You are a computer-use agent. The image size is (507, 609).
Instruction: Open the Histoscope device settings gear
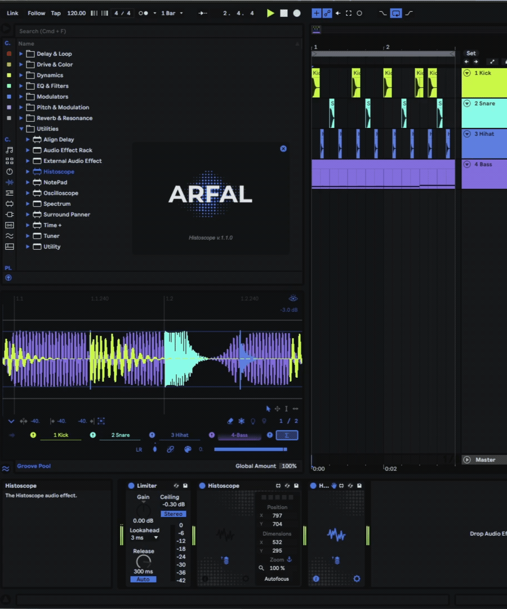(x=357, y=579)
